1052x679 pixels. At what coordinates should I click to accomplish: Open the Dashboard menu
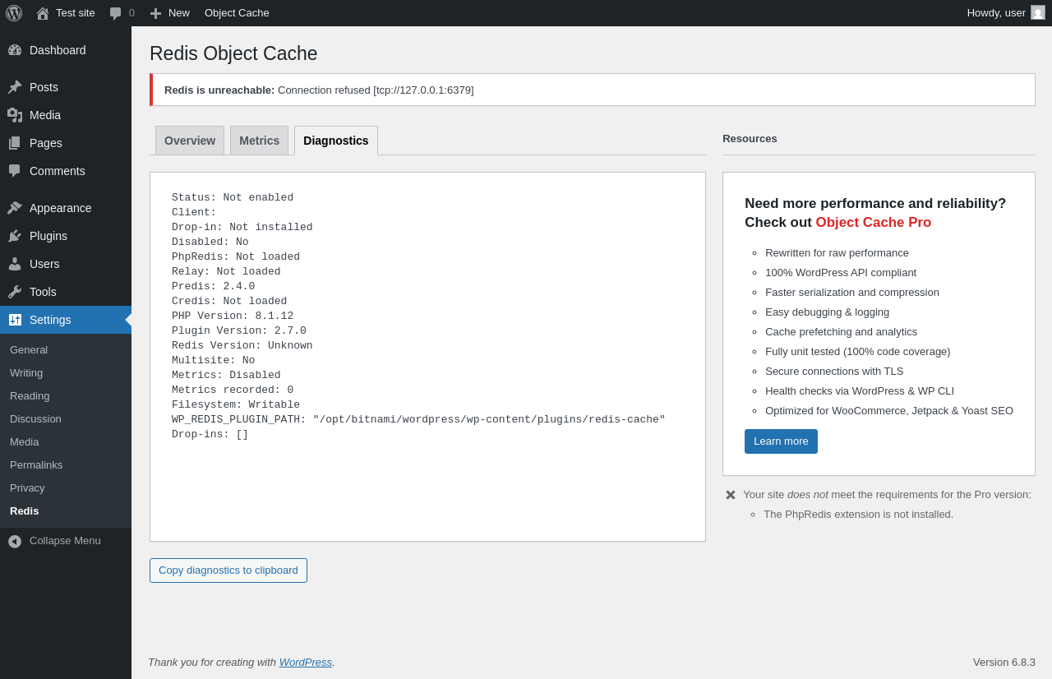tap(66, 50)
